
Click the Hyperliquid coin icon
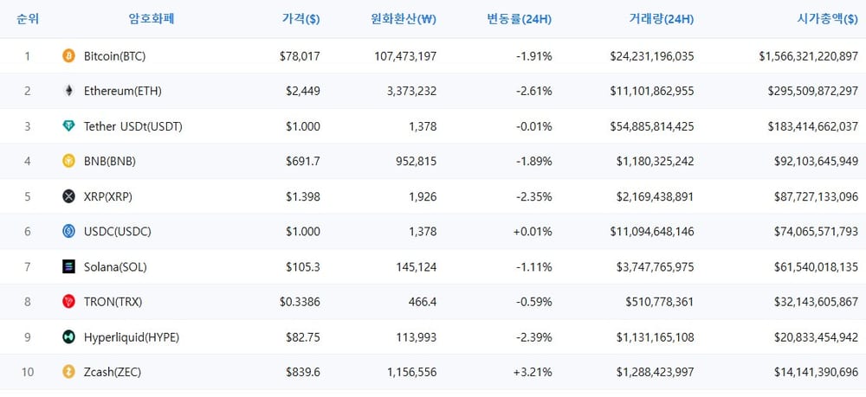tap(68, 337)
